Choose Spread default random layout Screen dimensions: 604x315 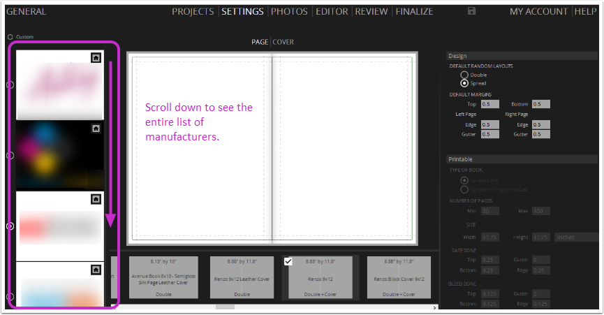(464, 83)
